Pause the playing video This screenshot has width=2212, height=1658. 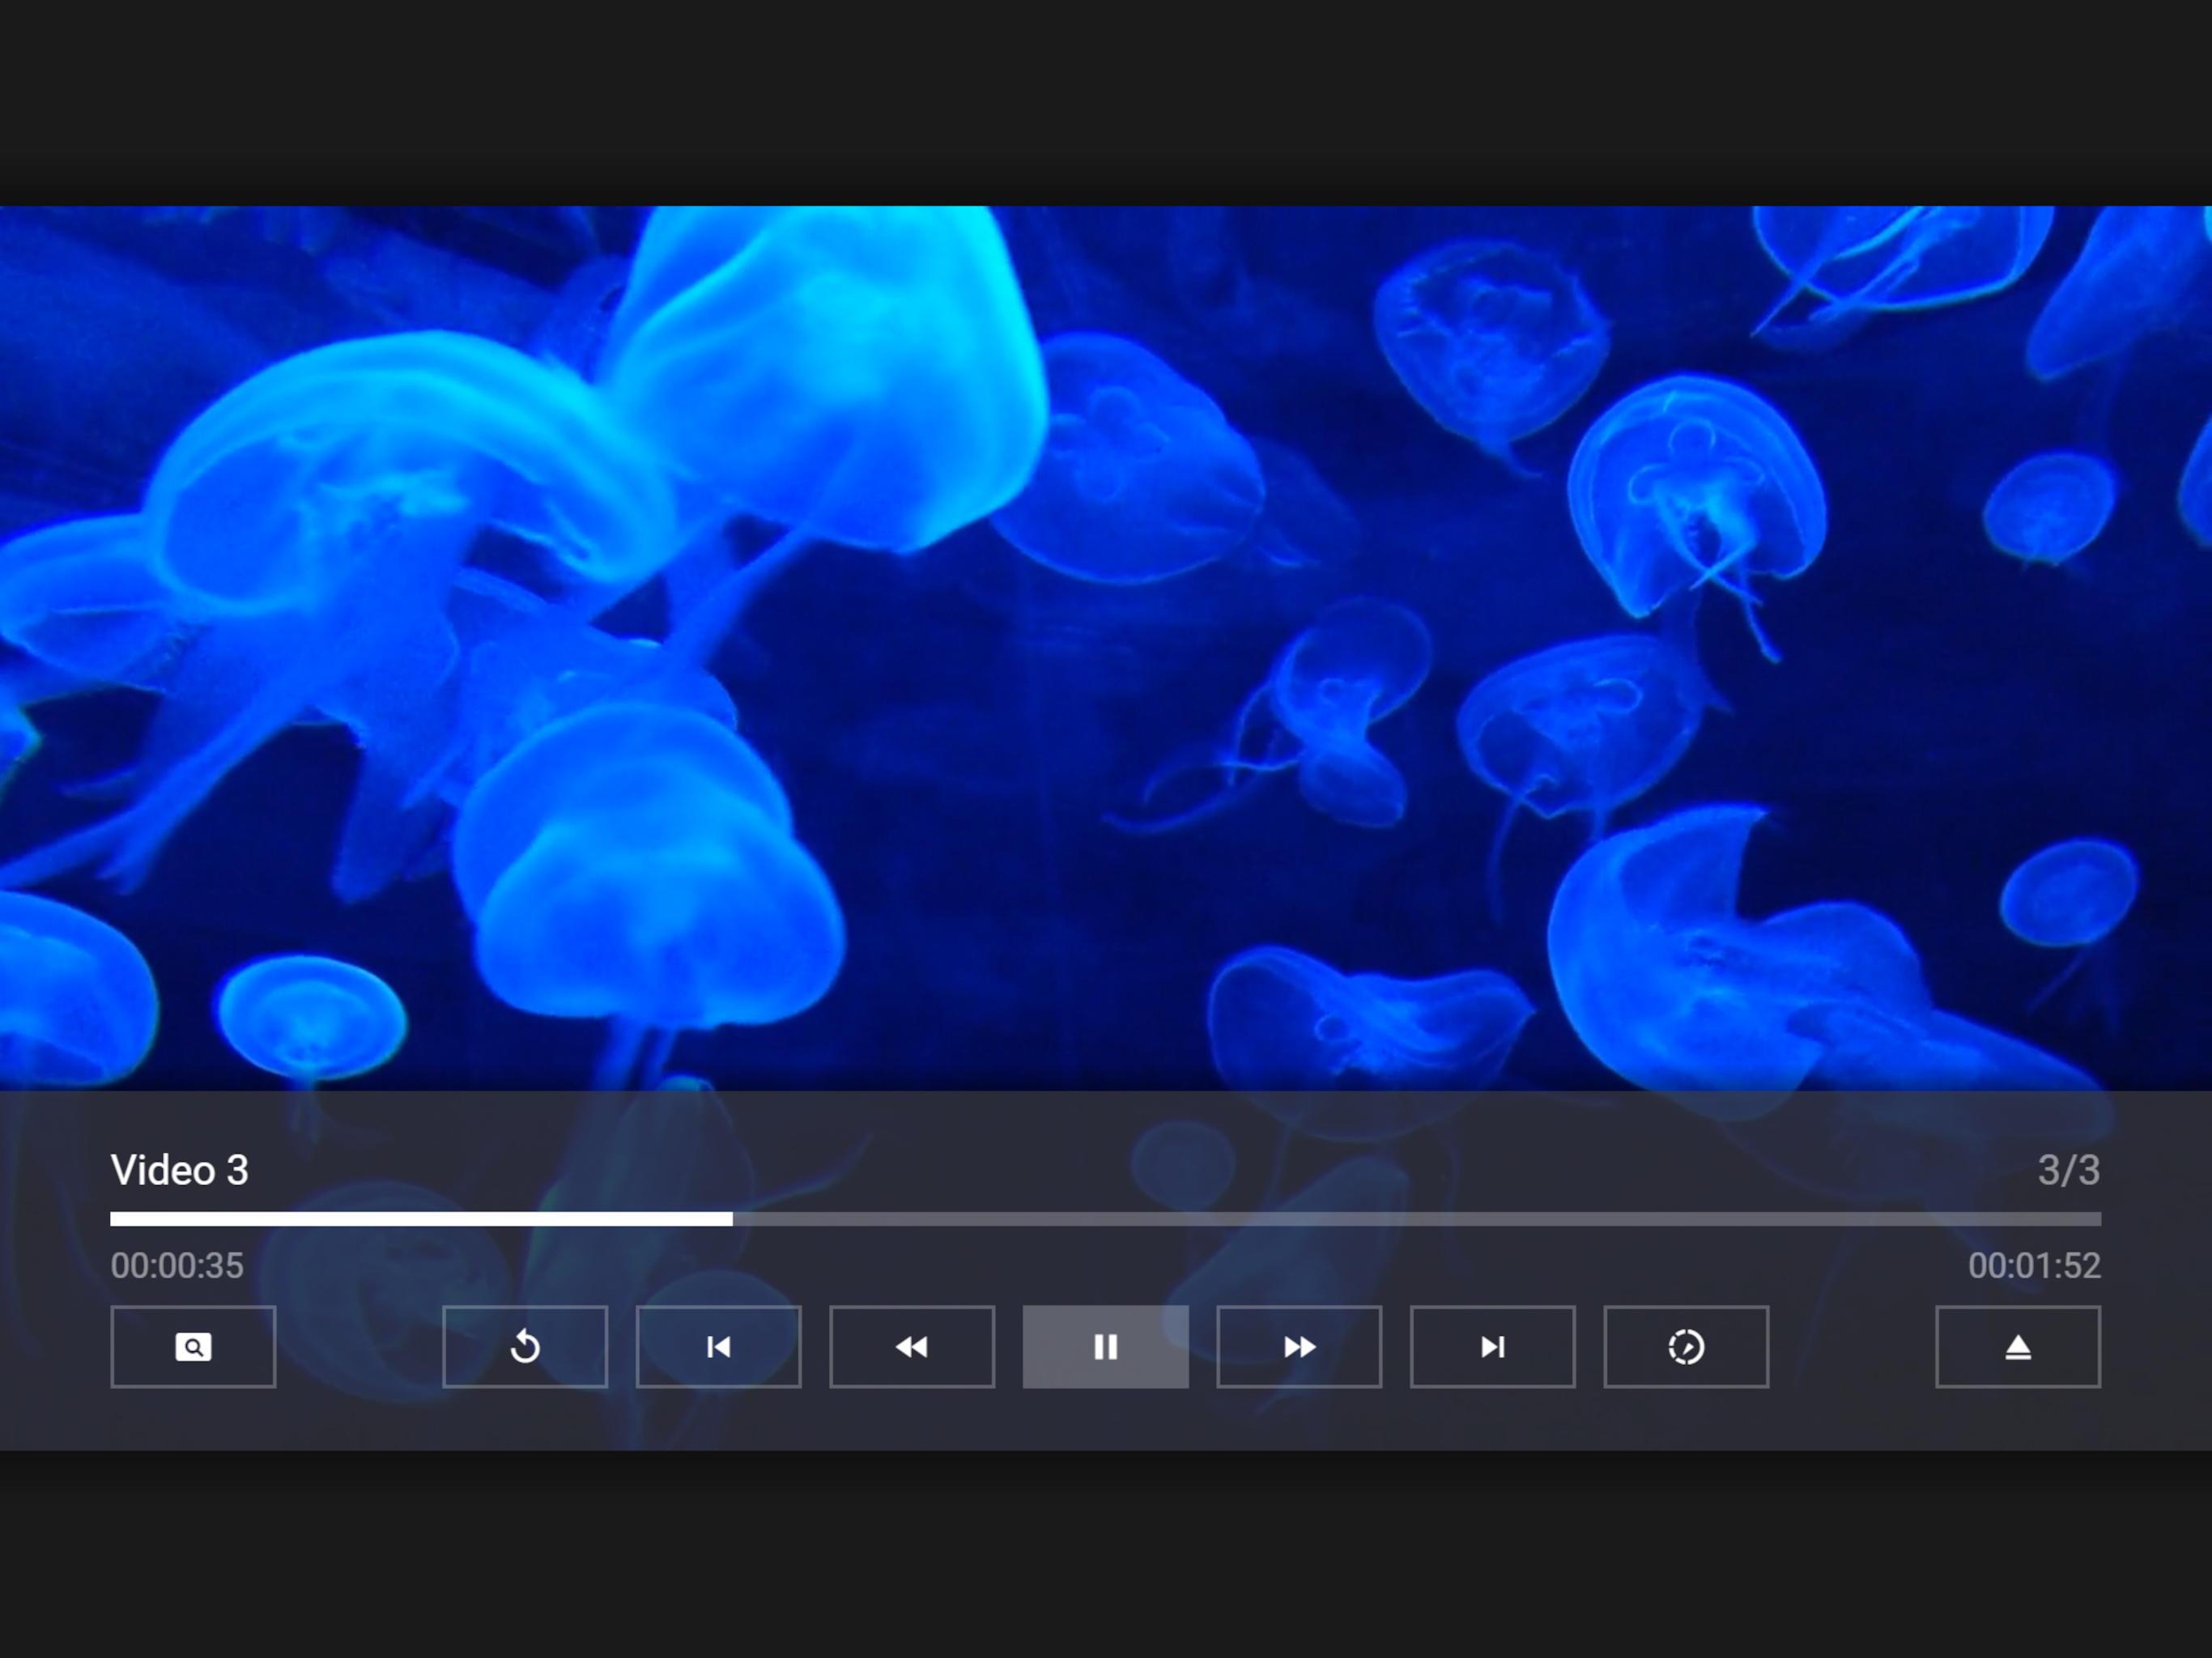click(1105, 1346)
